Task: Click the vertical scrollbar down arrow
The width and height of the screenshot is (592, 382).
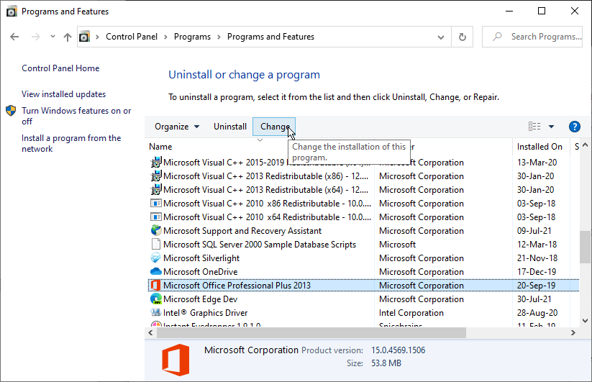Action: [586, 321]
